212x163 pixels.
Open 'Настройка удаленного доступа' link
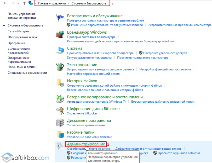click(x=165, y=53)
